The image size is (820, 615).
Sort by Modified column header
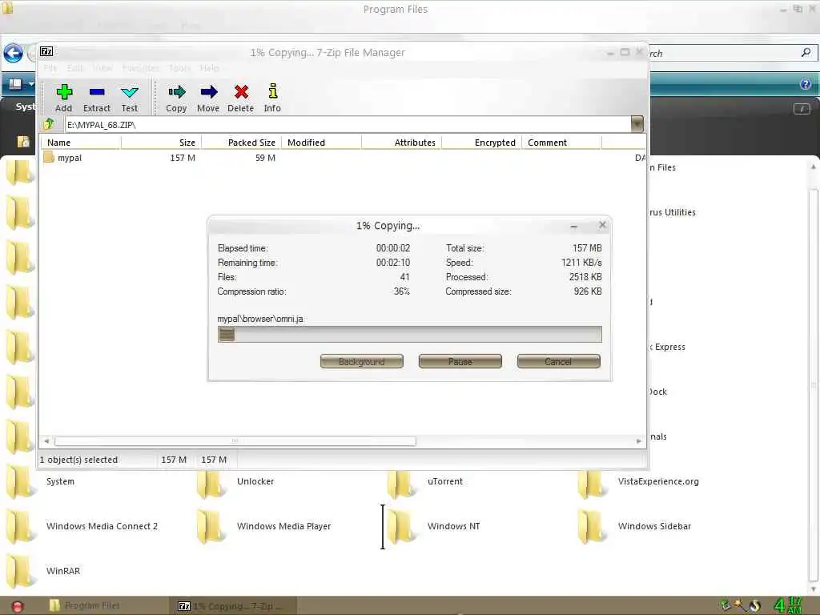321,143
